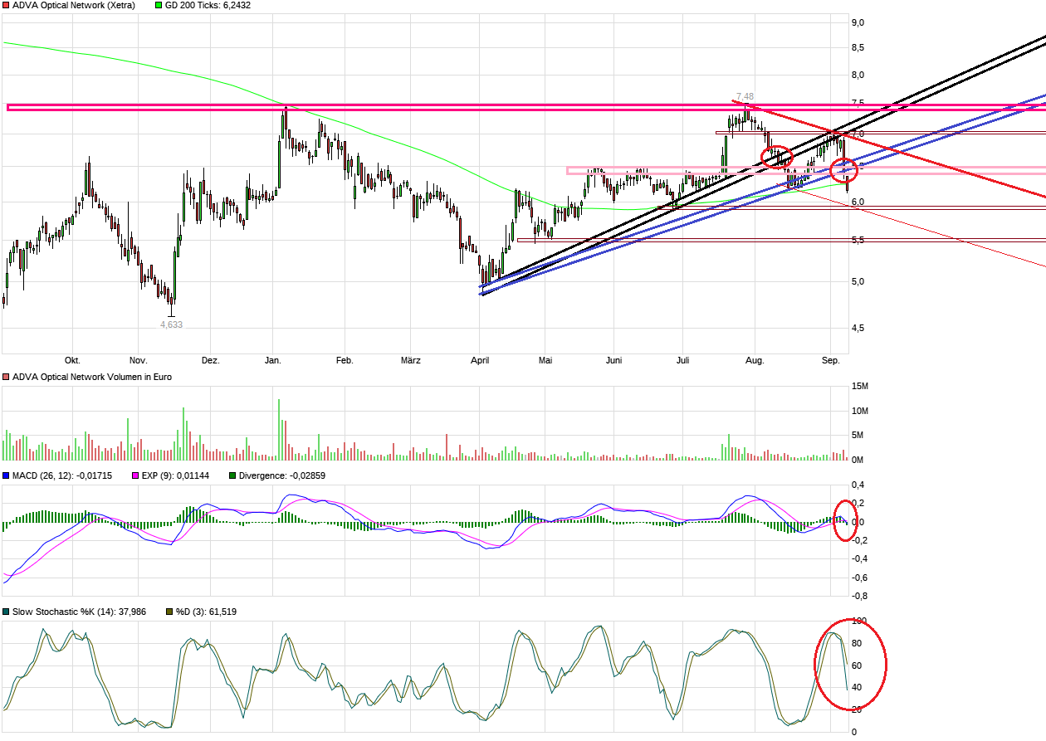Click the 'Nov.' month label
The height and width of the screenshot is (741, 1046).
[139, 360]
